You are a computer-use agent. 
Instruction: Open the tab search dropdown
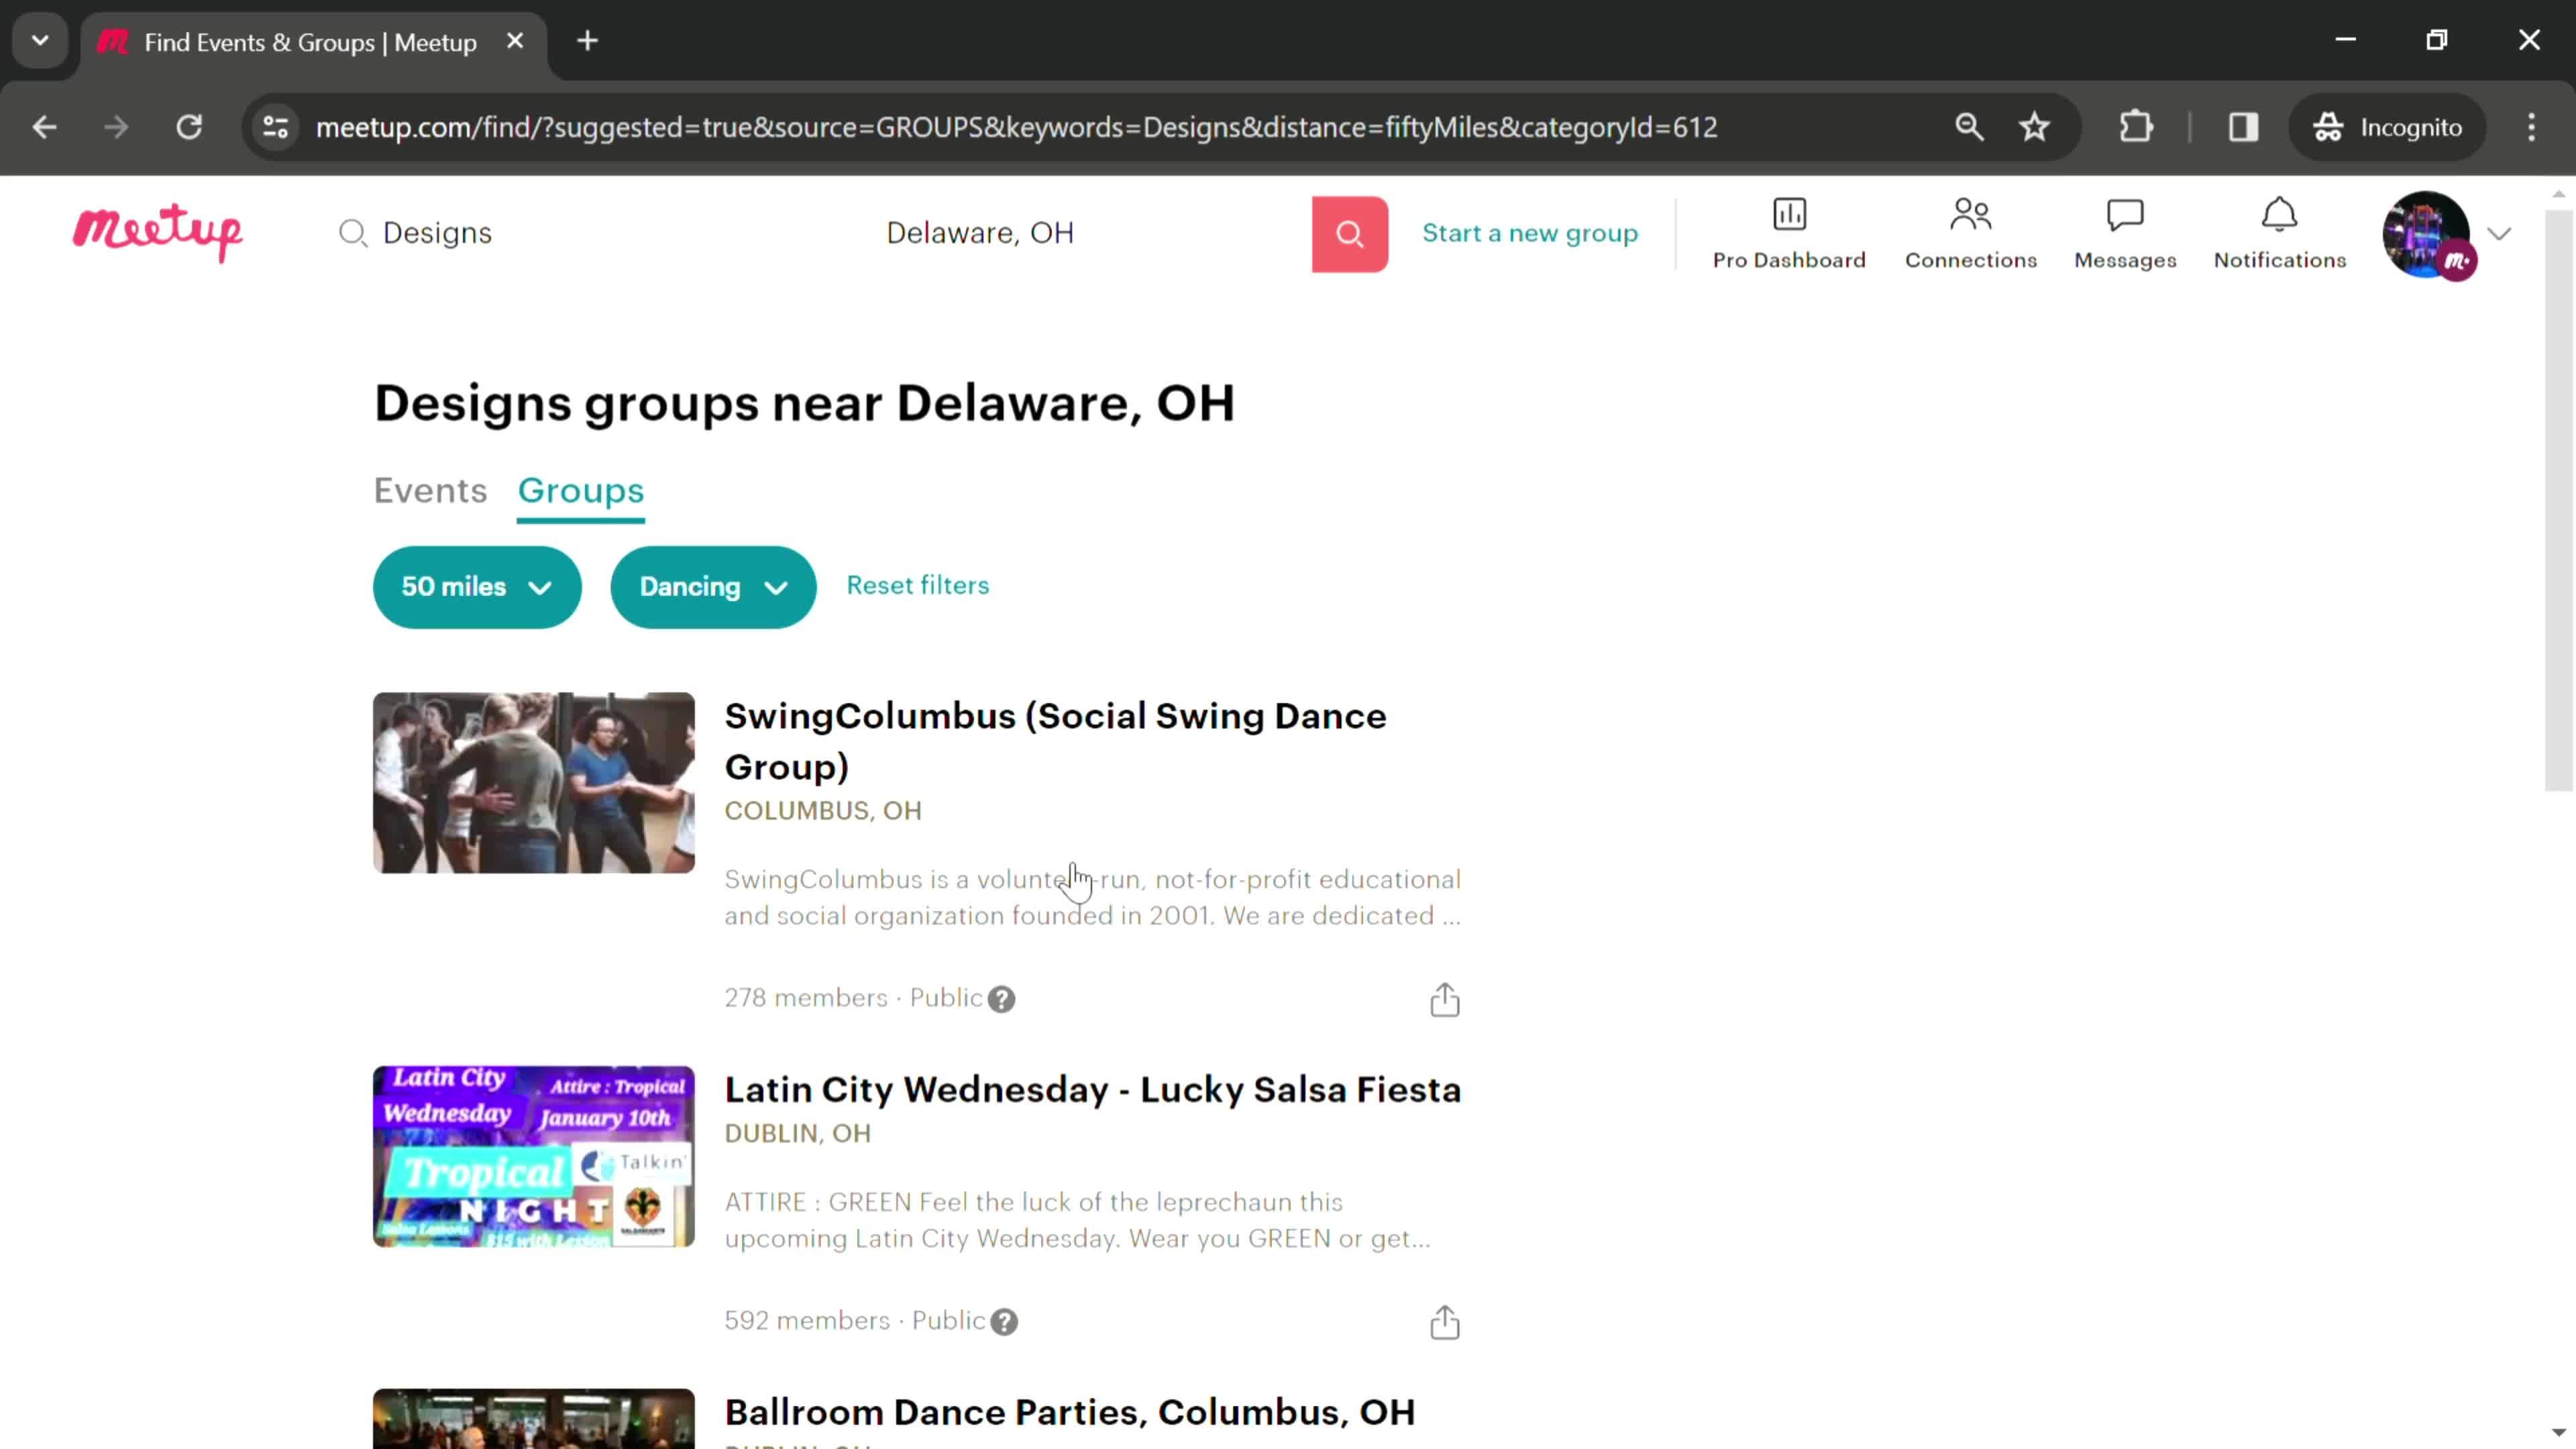[x=40, y=41]
